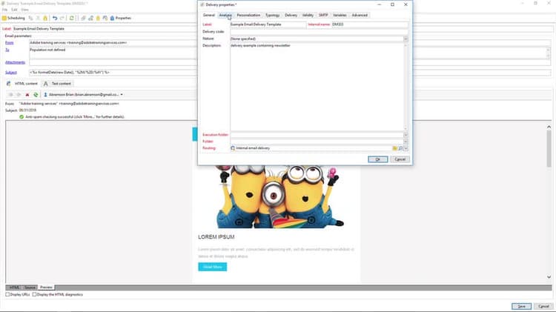
Task: Click the yellow lock icon right of the undo group
Action: pyautogui.click(x=98, y=18)
